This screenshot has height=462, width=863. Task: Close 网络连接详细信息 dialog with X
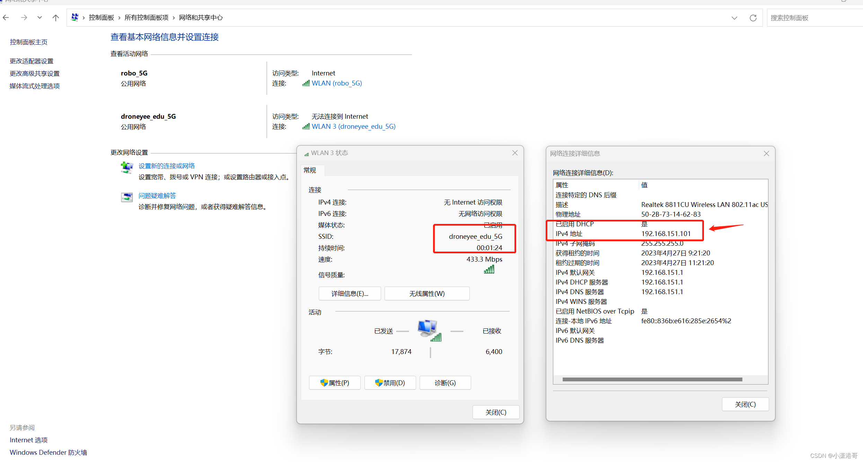(x=766, y=154)
